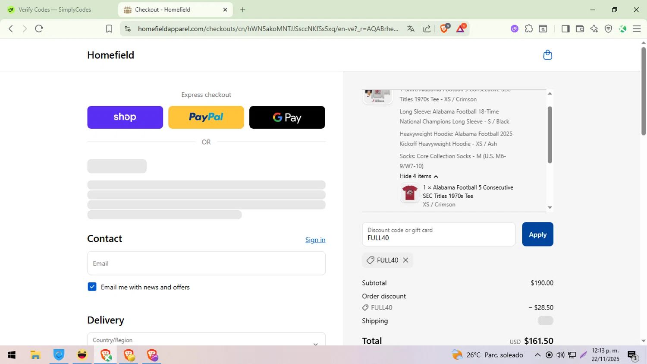Image resolution: width=647 pixels, height=364 pixels.
Task: Open the notification center icon
Action: click(x=632, y=355)
